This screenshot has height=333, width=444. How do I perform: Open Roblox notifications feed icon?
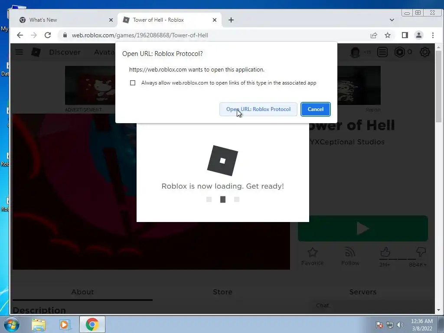pyautogui.click(x=382, y=52)
